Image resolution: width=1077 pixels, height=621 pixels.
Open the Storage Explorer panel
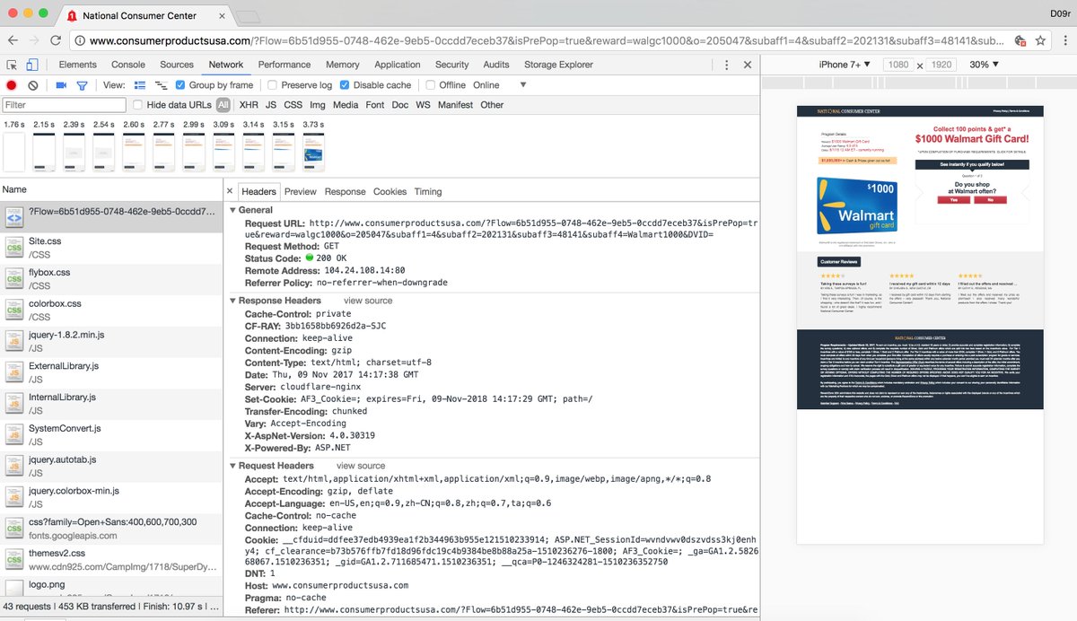(558, 65)
